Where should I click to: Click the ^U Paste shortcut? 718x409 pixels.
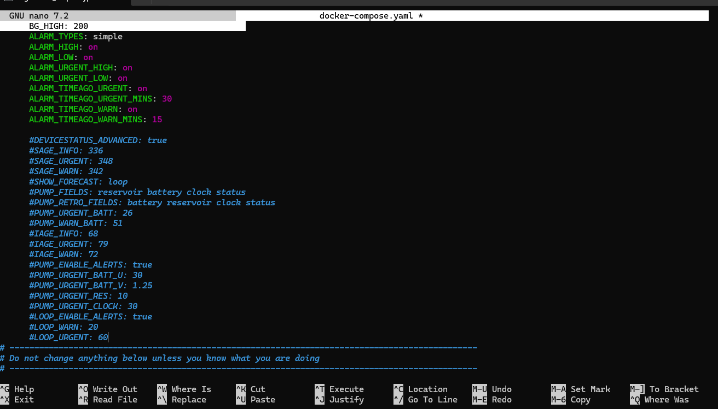click(x=255, y=400)
